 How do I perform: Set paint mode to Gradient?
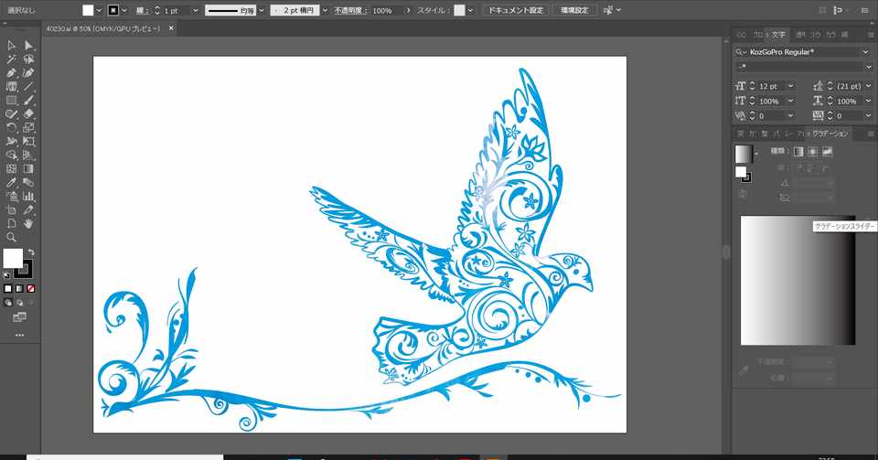pos(19,289)
